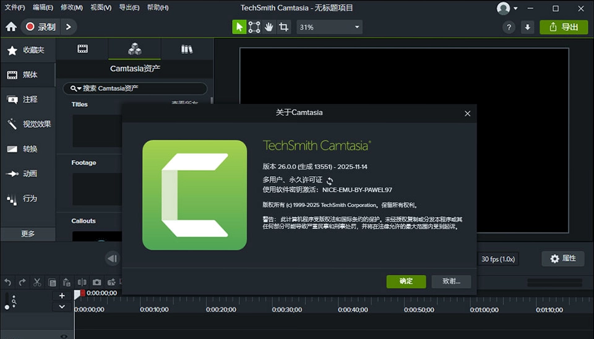This screenshot has width=594, height=339.
Task: Open the 帮助(H) menu
Action: [x=158, y=7]
